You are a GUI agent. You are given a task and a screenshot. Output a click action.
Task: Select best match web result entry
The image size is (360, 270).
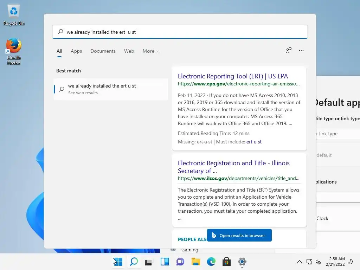pos(111,89)
